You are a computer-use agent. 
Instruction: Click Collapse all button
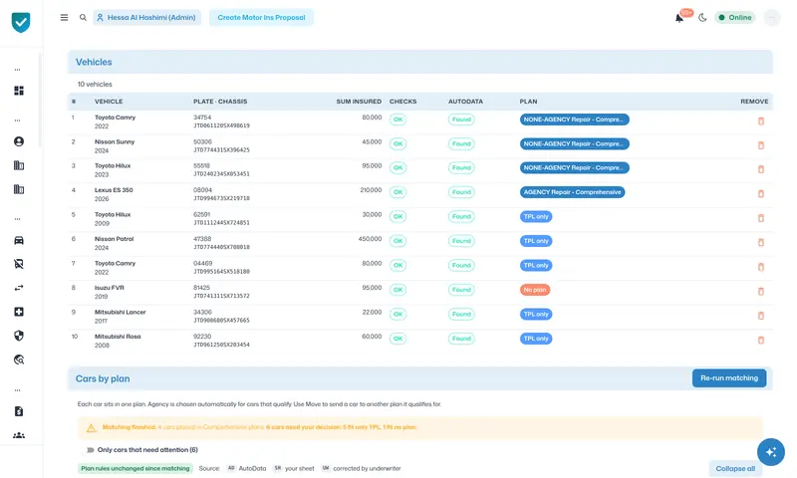[735, 468]
